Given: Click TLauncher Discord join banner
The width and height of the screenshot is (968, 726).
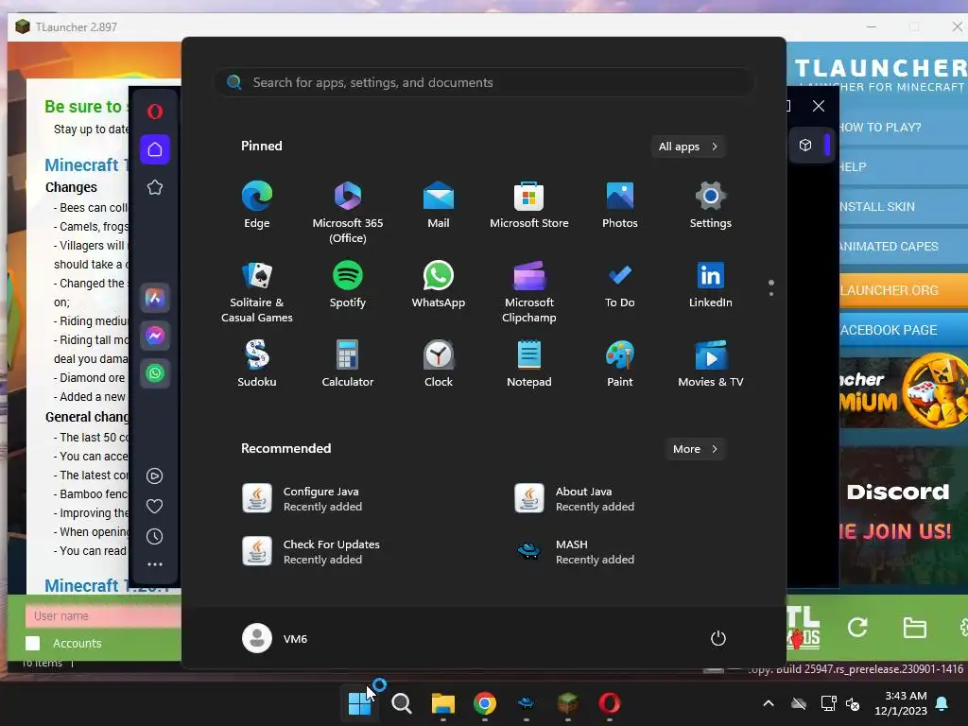Looking at the screenshot, I should 904,514.
